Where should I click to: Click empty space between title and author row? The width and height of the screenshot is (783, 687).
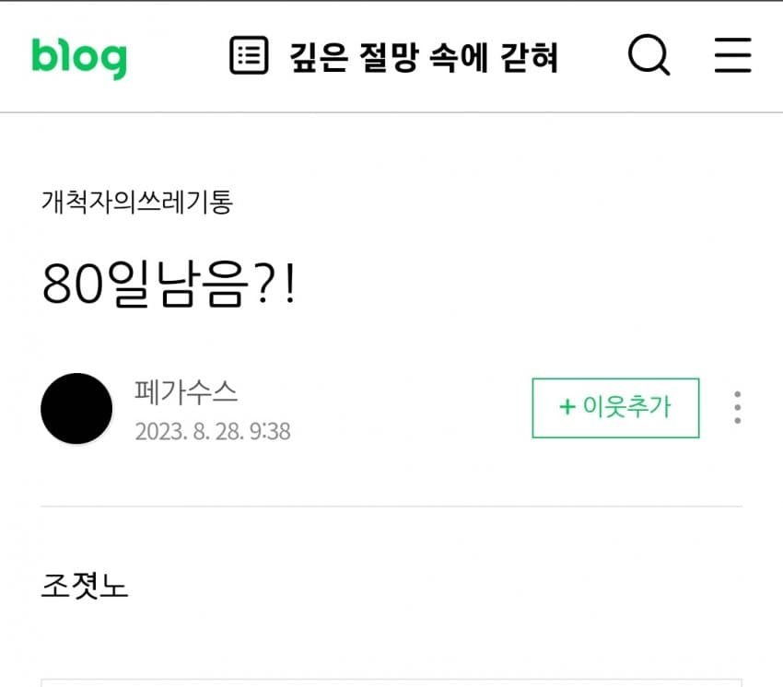(x=391, y=342)
